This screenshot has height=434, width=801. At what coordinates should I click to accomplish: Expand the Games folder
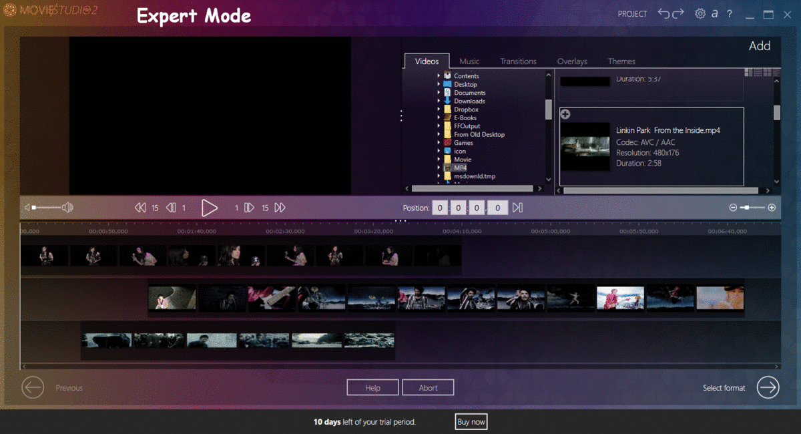[439, 143]
